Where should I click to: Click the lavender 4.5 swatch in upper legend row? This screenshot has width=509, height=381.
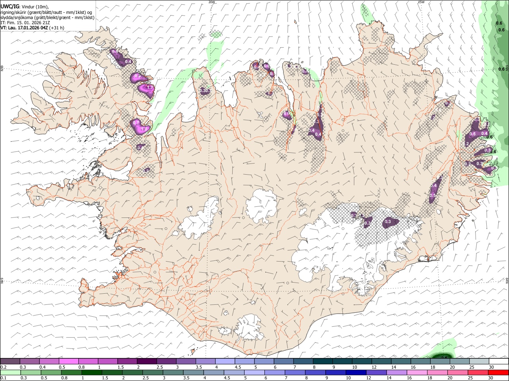245,361
